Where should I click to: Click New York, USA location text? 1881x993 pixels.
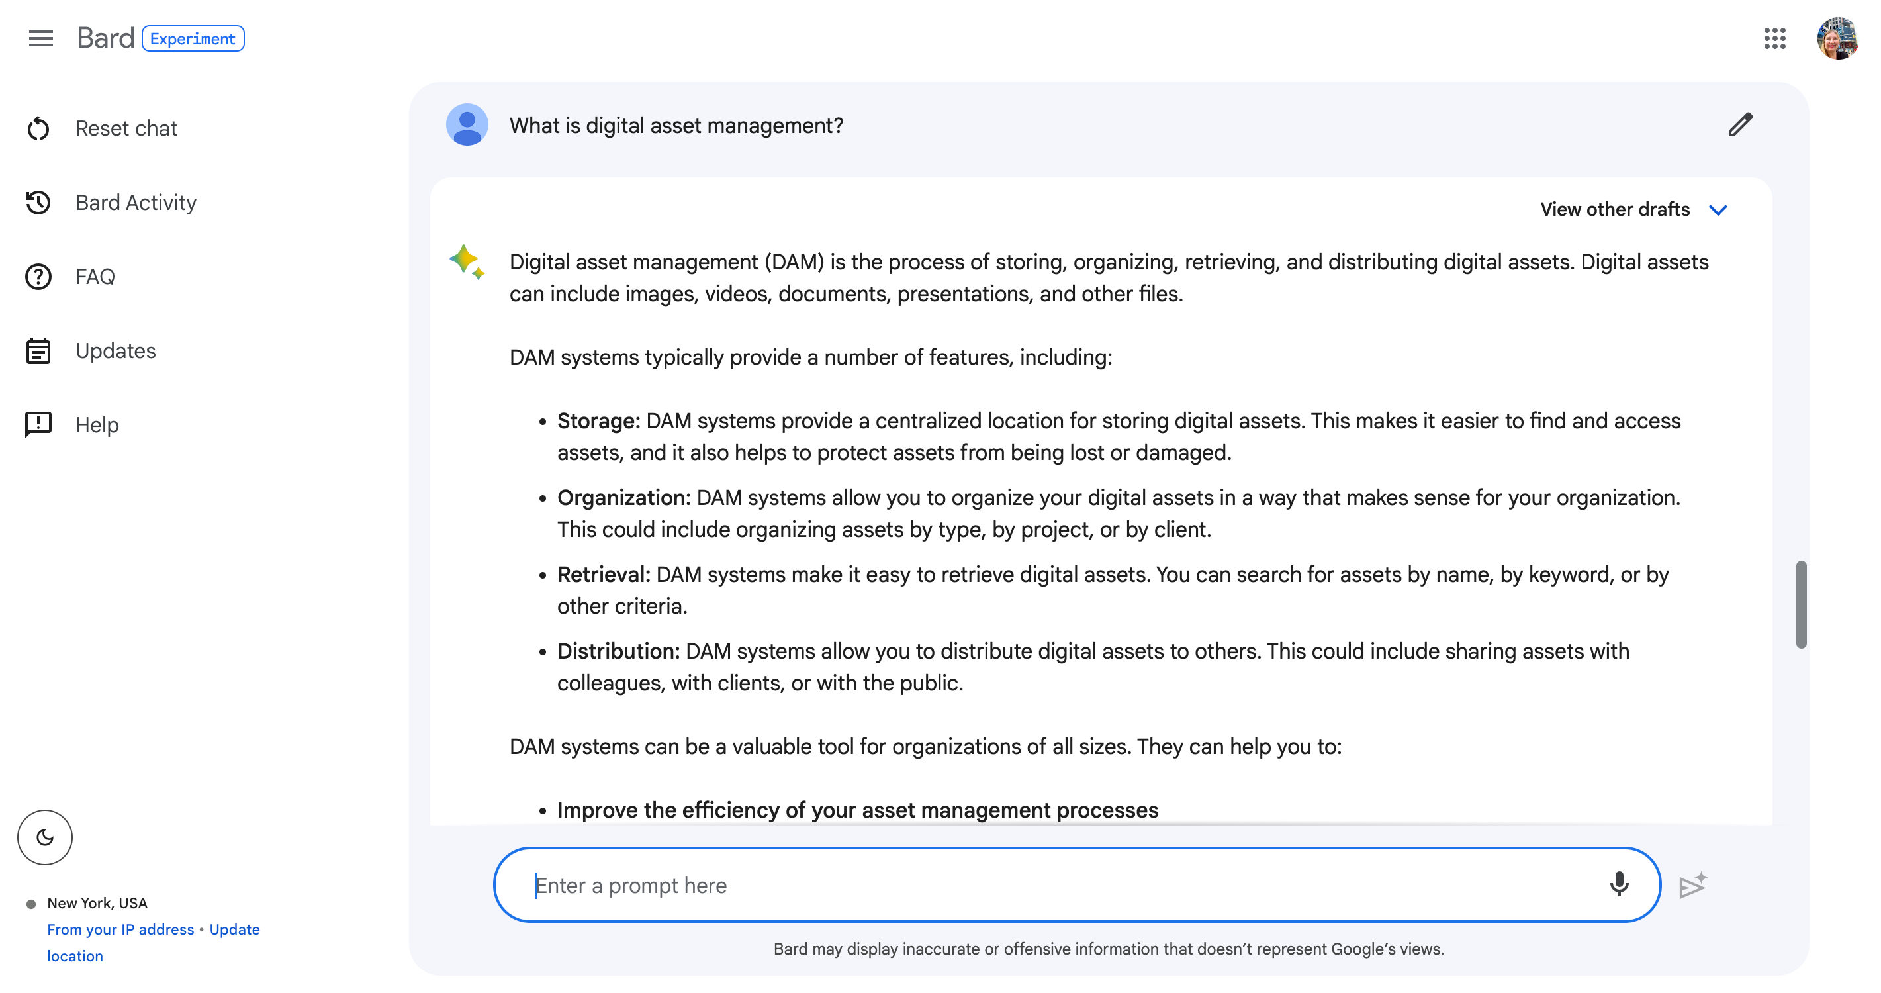tap(97, 903)
